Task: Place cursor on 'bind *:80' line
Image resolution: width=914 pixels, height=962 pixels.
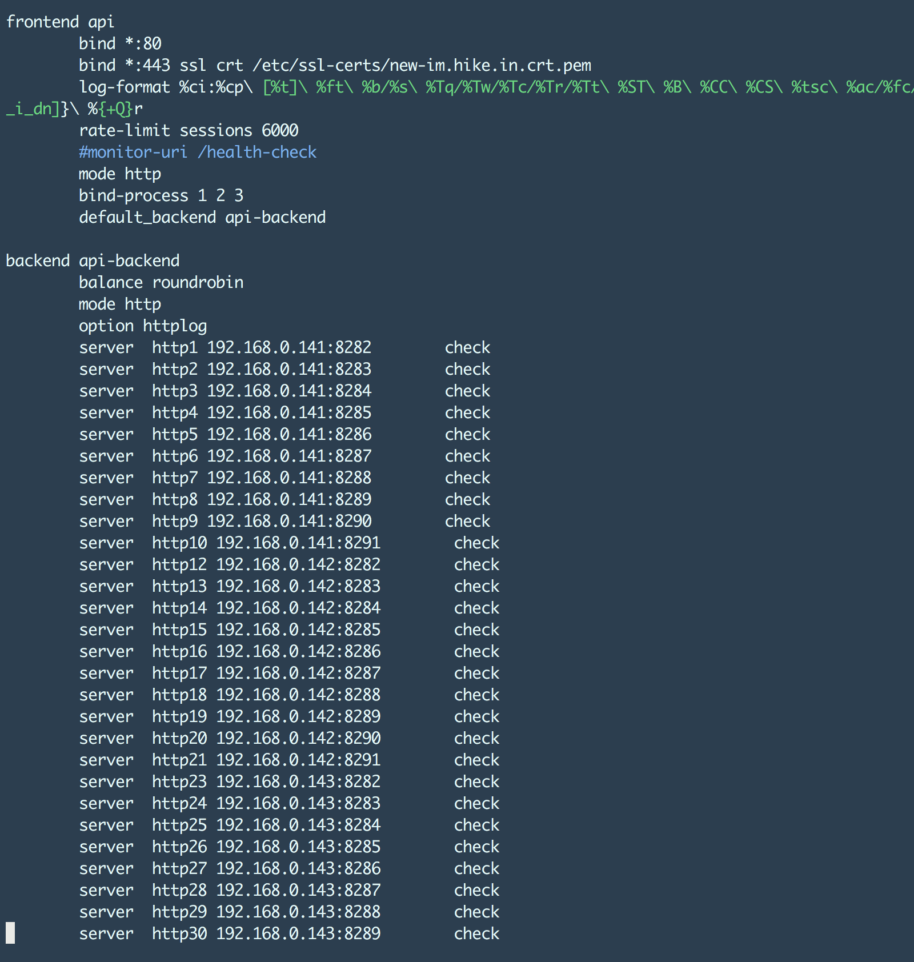Action: 120,43
